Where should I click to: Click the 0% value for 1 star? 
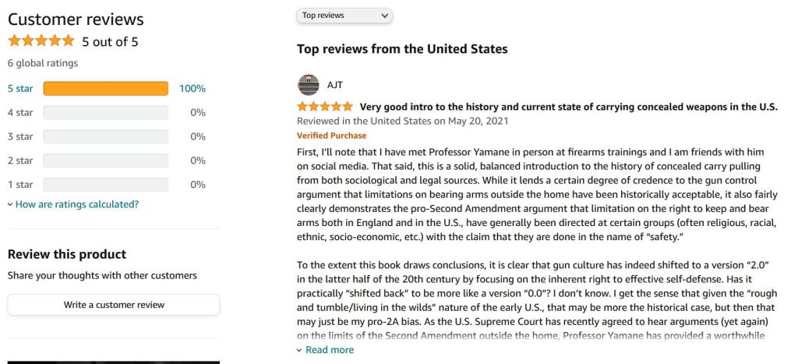click(x=198, y=185)
